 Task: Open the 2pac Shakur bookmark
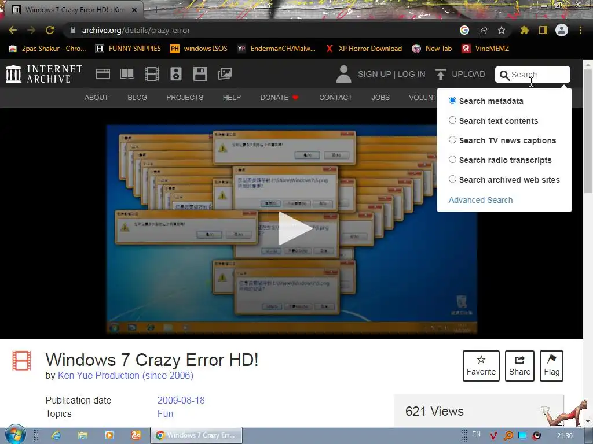coord(48,49)
